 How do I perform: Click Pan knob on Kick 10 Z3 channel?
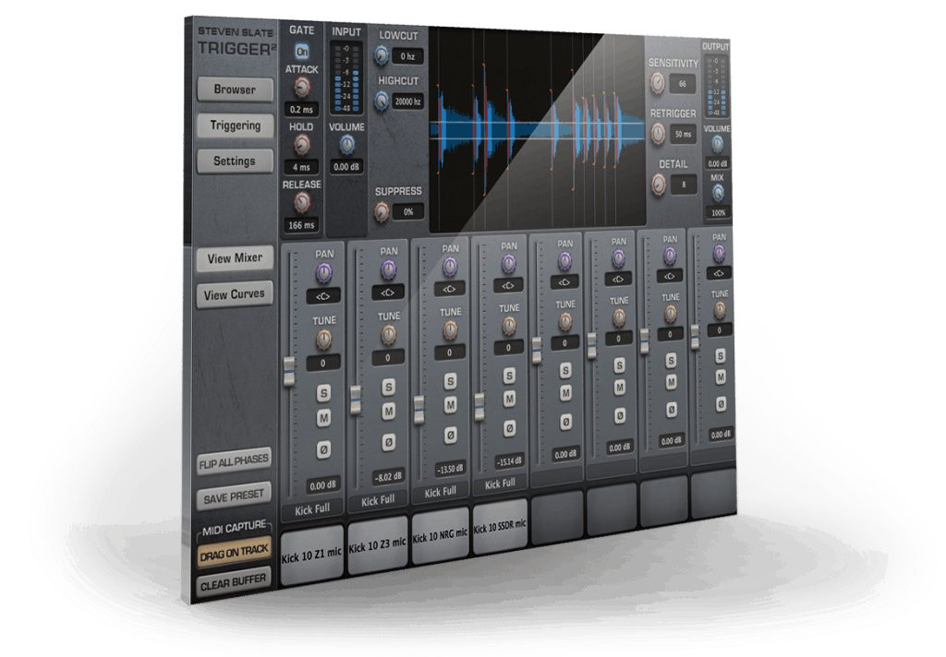(x=389, y=270)
